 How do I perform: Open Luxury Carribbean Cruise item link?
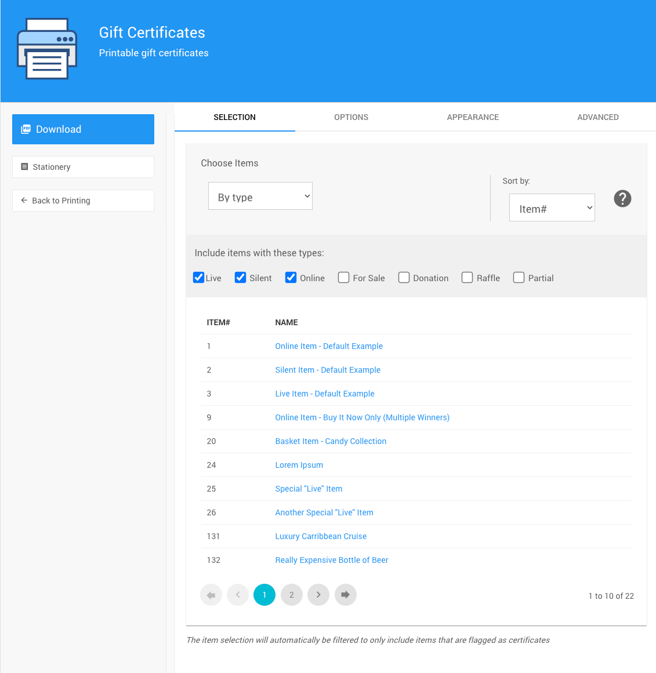coord(321,536)
